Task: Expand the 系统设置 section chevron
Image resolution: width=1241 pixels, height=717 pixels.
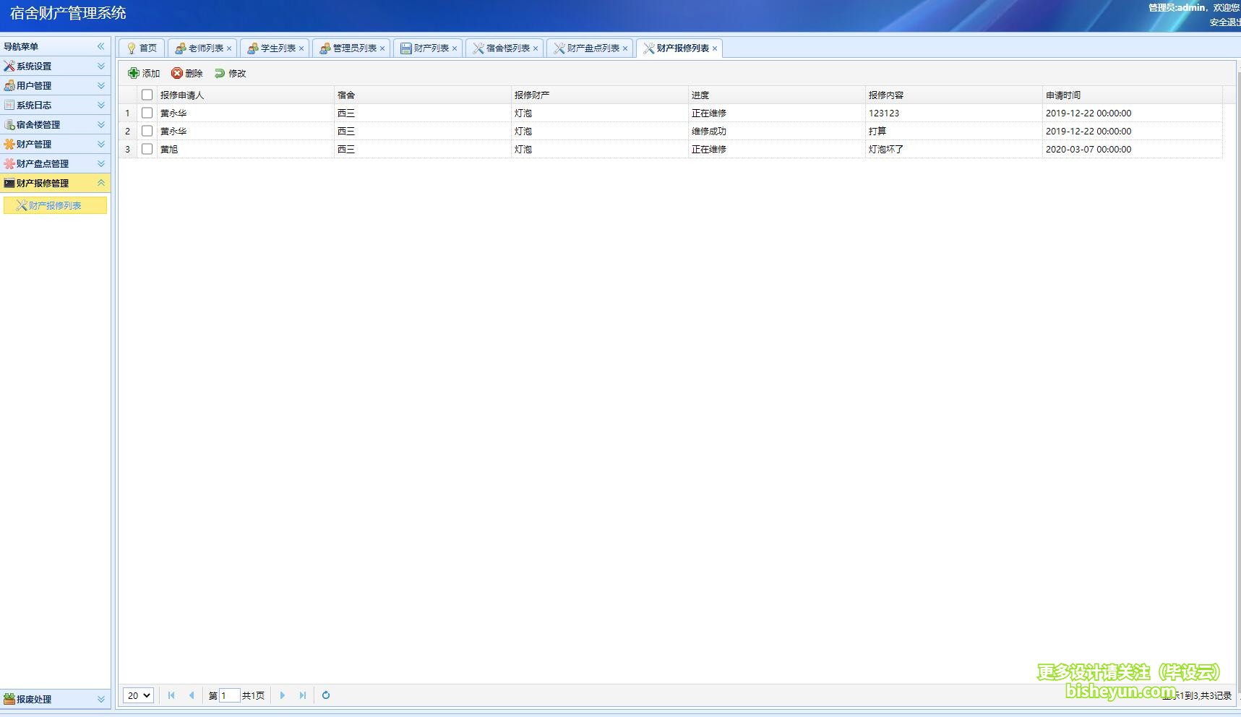Action: [x=101, y=66]
